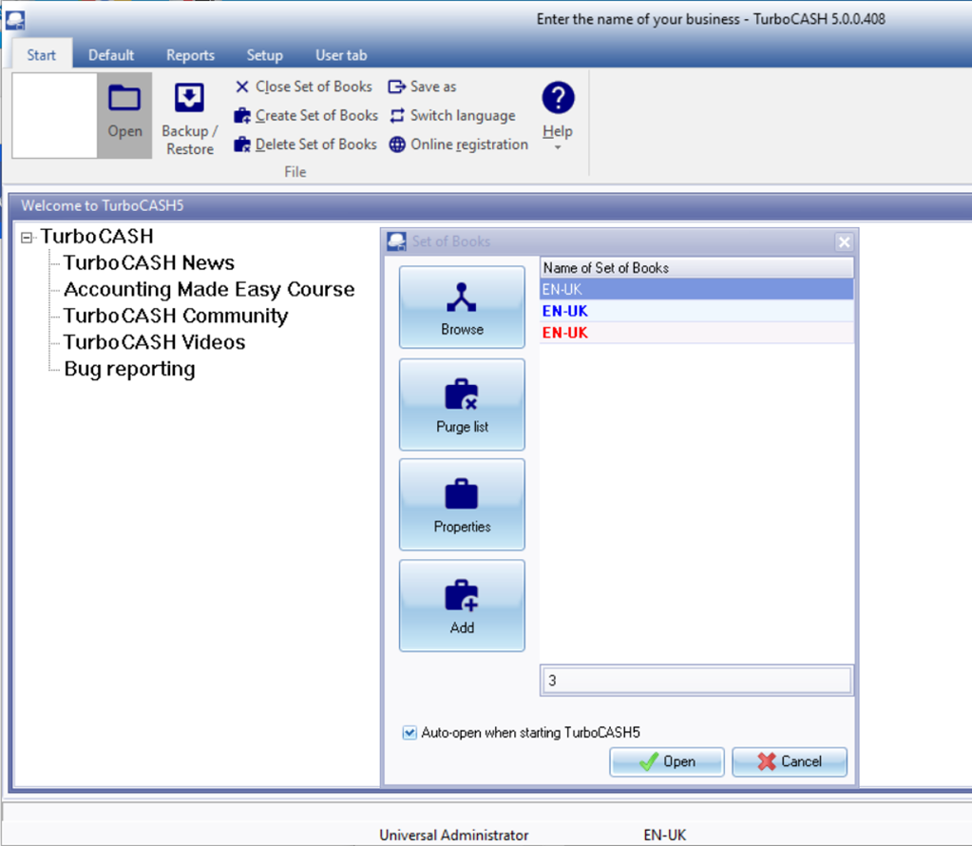972x846 pixels.
Task: Open the Setup ribbon tab
Action: [265, 55]
